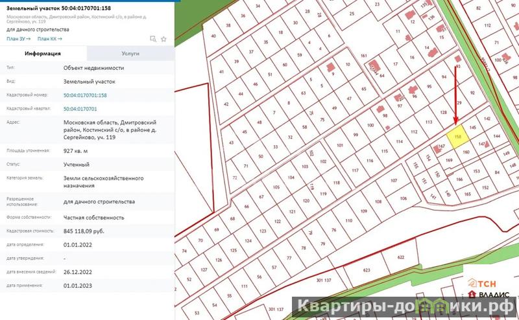Open cadastral quarter 50:04:0170701 link
Screen dimensions: 519x320
(x=80, y=109)
